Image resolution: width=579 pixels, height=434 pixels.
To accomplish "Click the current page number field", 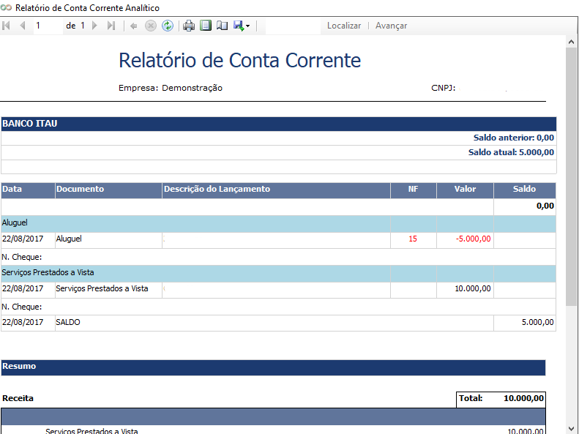I will [48, 26].
